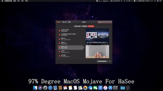
Task: Open System Preferences gear in Dock
Action: tap(115, 88)
